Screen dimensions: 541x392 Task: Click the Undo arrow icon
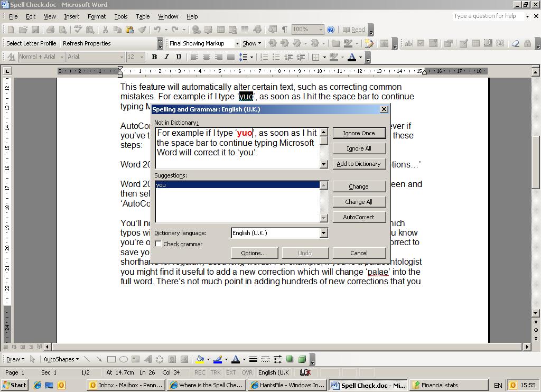(x=157, y=30)
